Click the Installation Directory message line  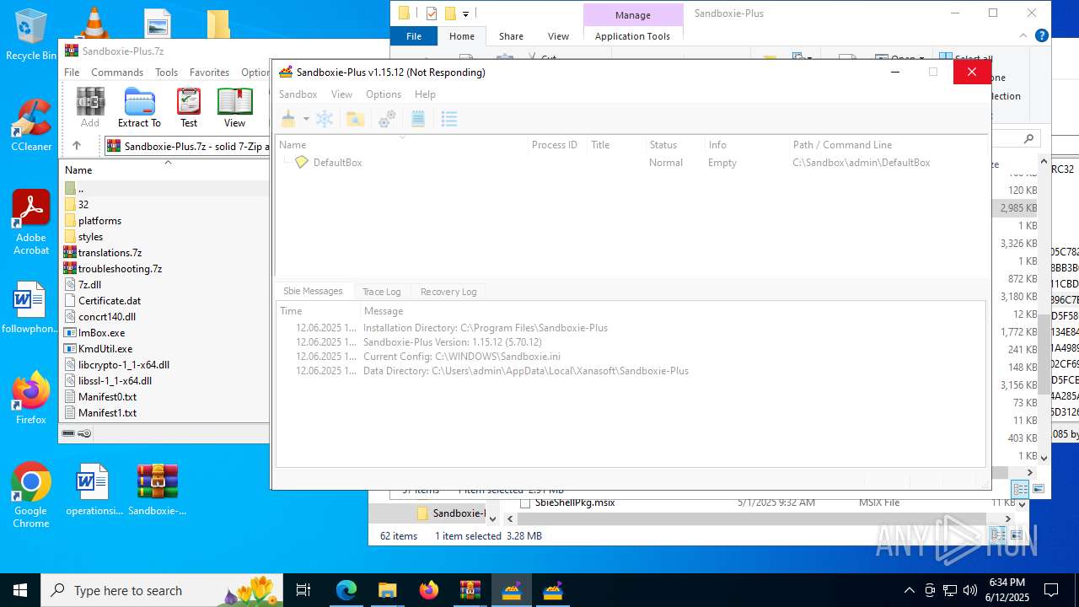[x=486, y=328]
